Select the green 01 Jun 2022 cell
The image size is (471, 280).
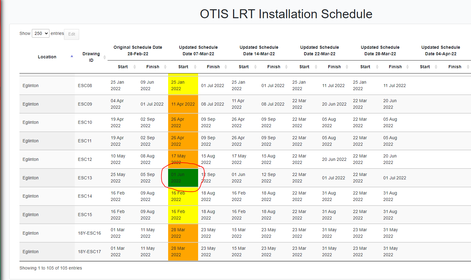[x=183, y=178]
